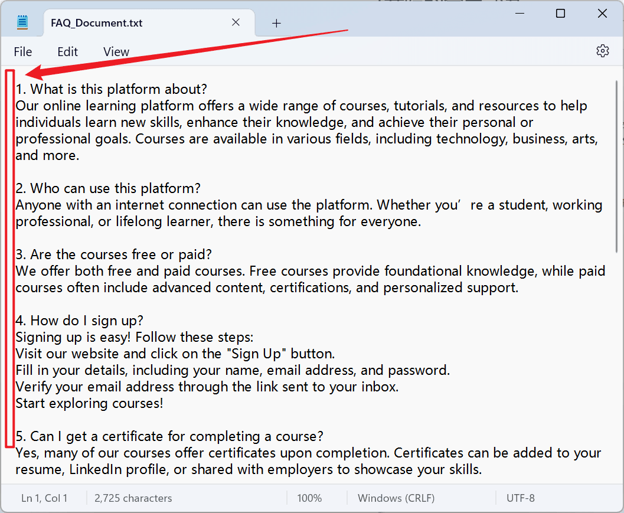Click the UTF-8 encoding indicator

coord(520,498)
